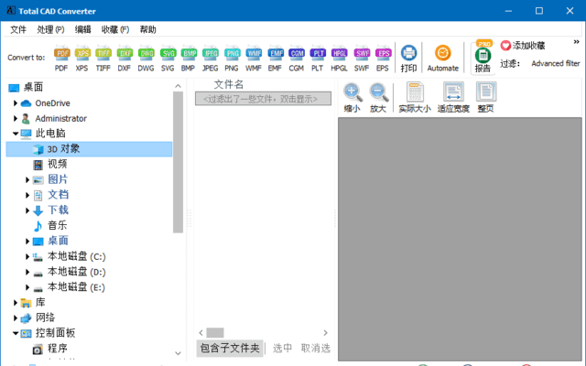The width and height of the screenshot is (586, 366).
Task: Expand the Administrator node
Action: pos(16,118)
